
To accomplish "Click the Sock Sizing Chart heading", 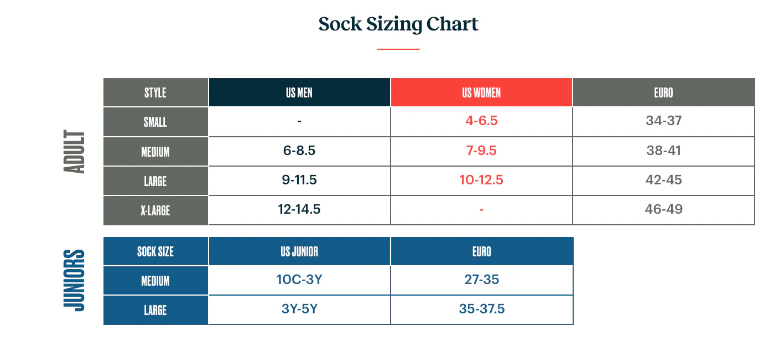I will tap(398, 24).
